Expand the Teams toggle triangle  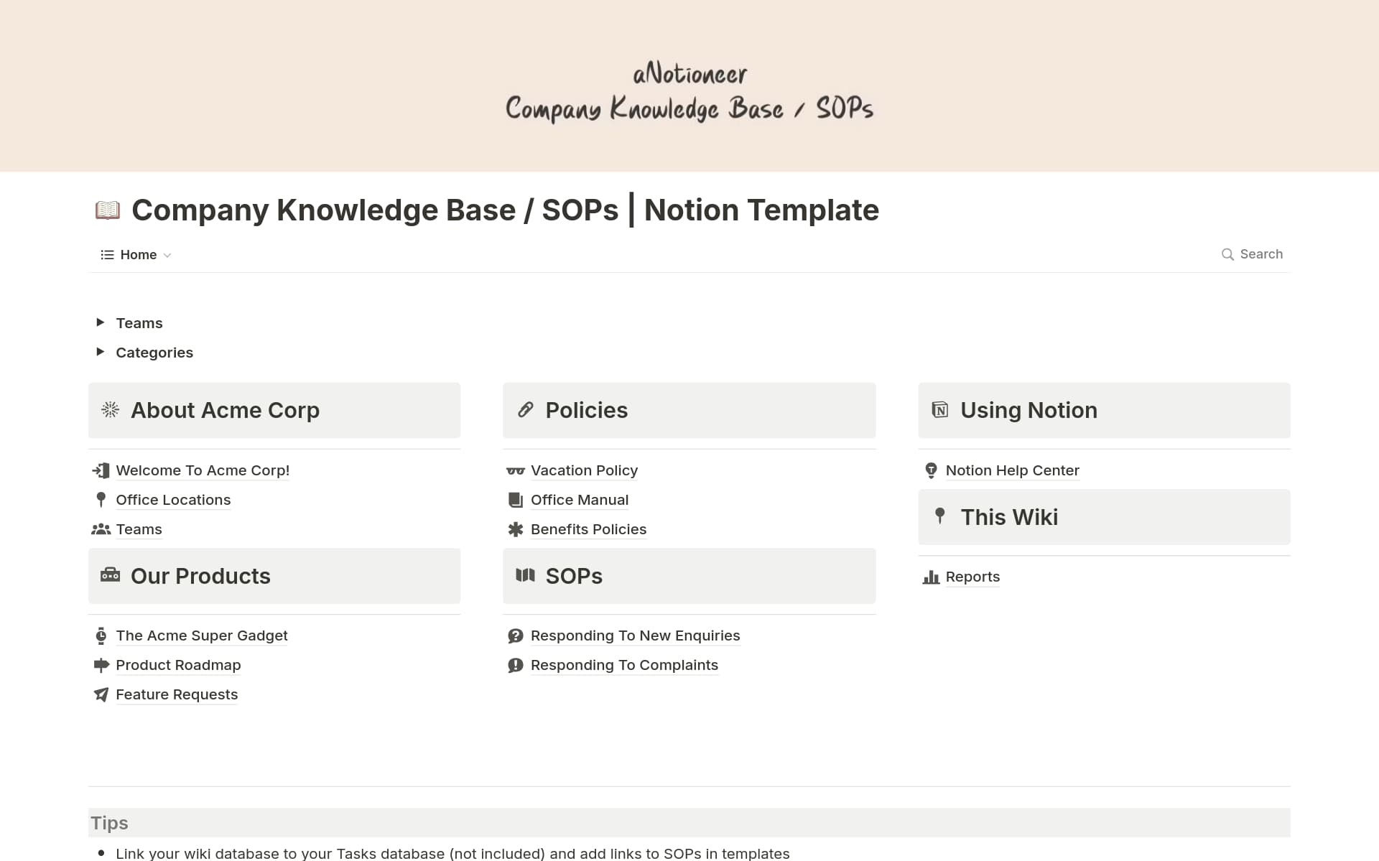click(101, 322)
